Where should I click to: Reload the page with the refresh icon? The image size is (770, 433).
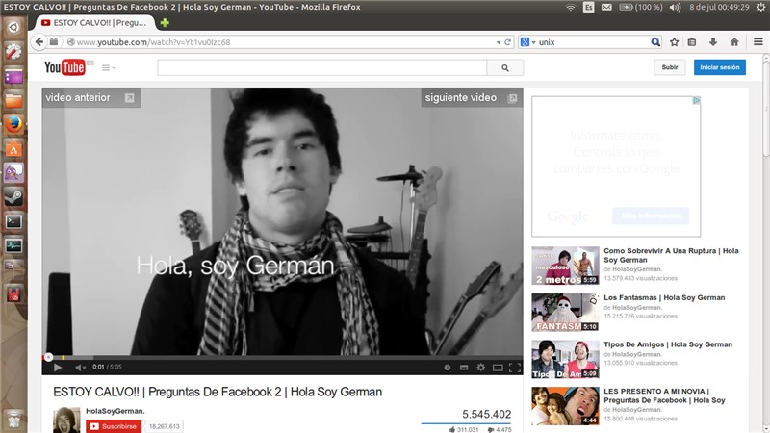tap(508, 42)
